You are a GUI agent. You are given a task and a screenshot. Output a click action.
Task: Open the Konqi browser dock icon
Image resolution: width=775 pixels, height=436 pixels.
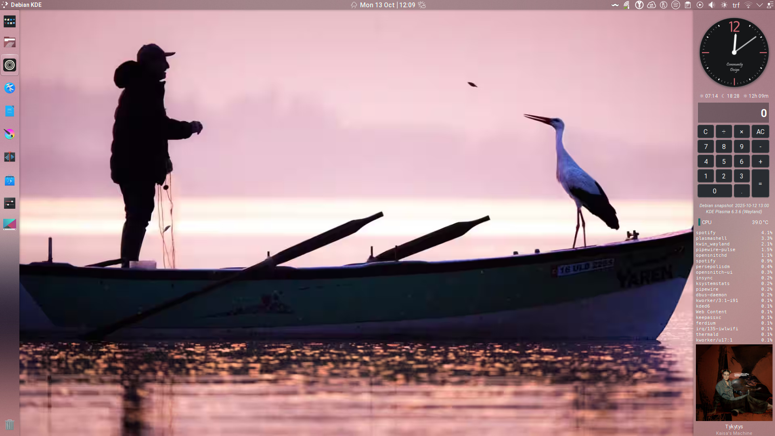(10, 88)
